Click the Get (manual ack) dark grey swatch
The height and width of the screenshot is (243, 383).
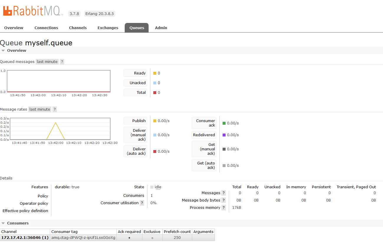pos(224,149)
